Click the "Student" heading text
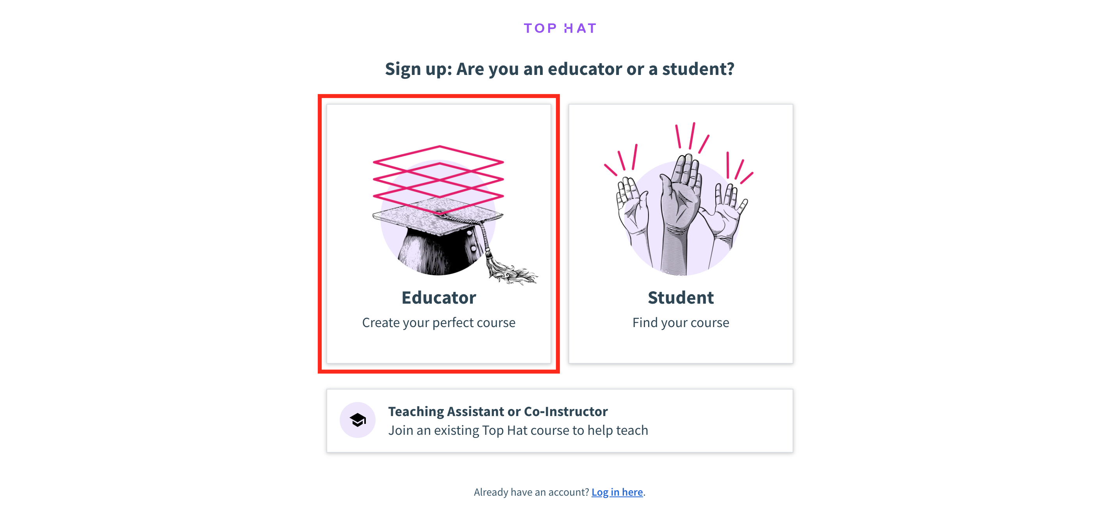The image size is (1119, 523). [x=680, y=297]
